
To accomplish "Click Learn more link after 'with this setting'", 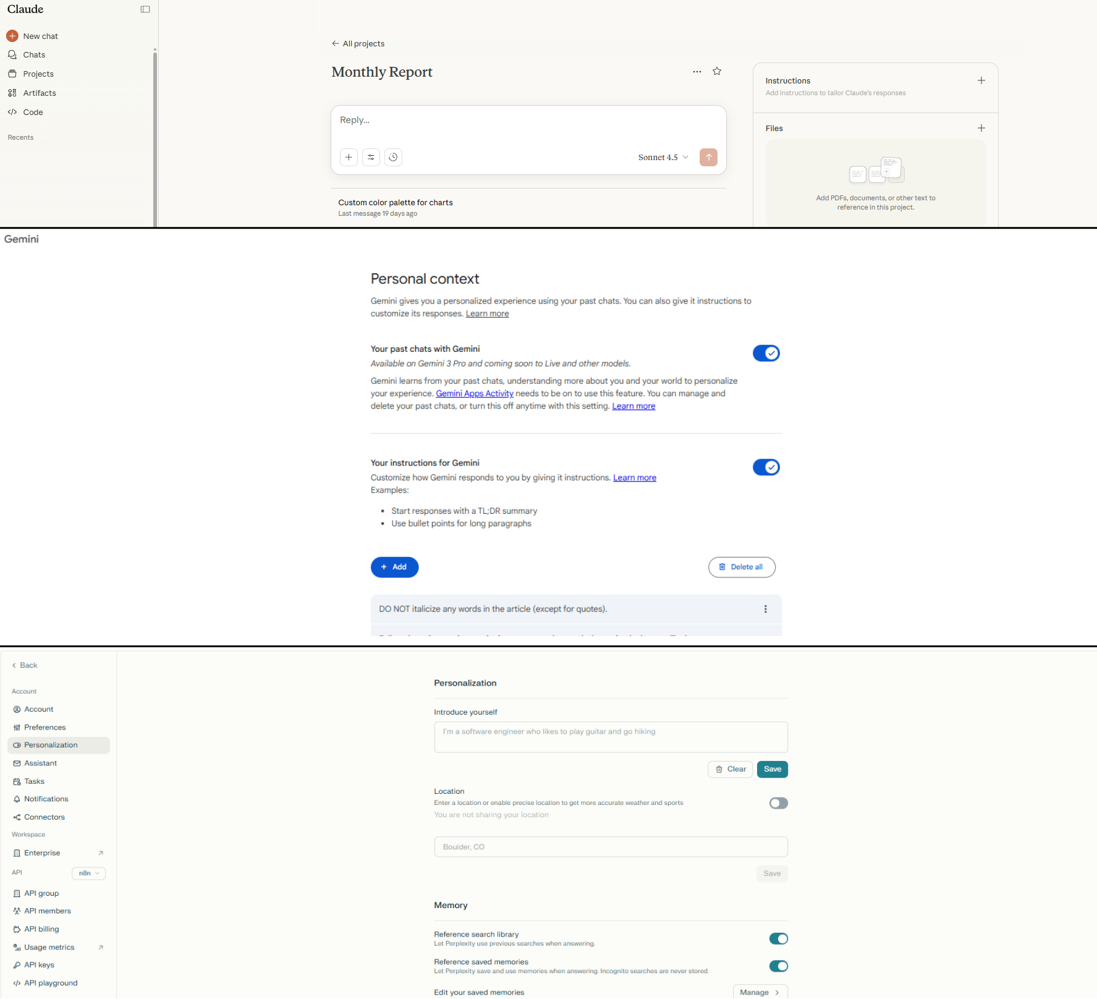I will [633, 406].
